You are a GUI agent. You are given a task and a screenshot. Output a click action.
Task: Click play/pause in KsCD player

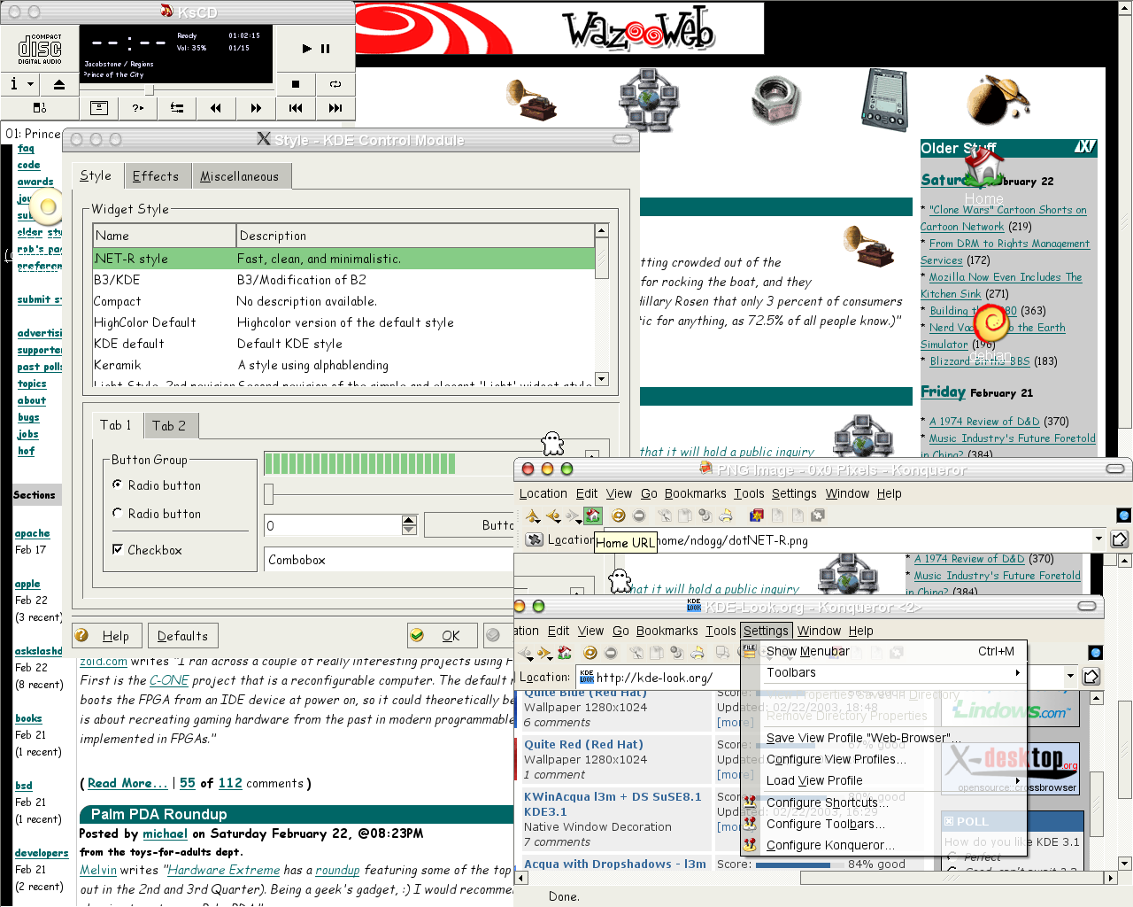(315, 49)
